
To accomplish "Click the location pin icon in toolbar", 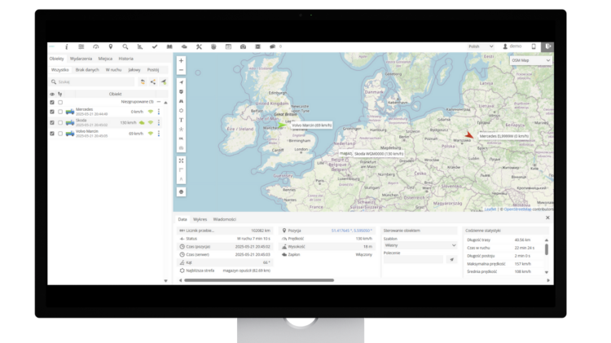I will point(111,46).
